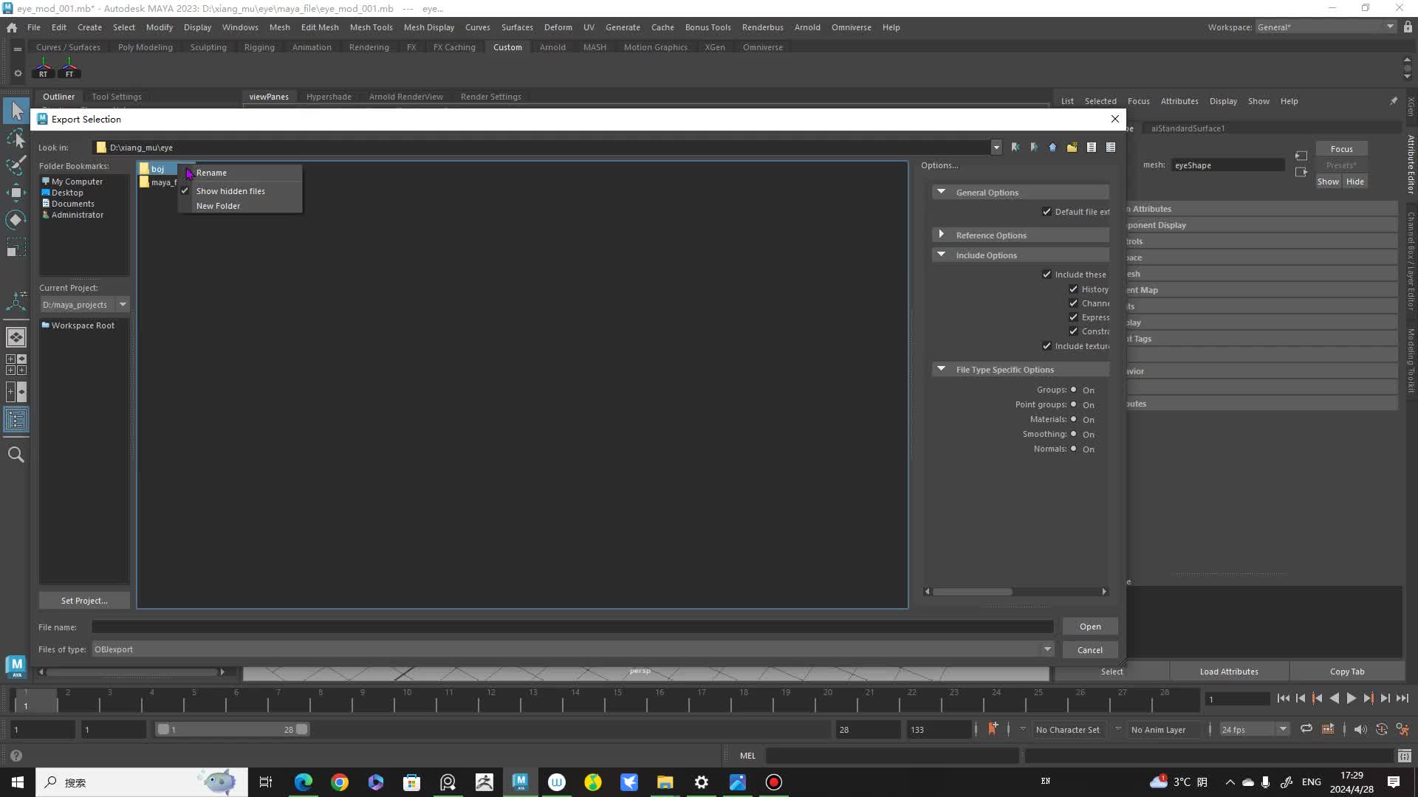
Task: Select the Paint selection tool
Action: (16, 165)
